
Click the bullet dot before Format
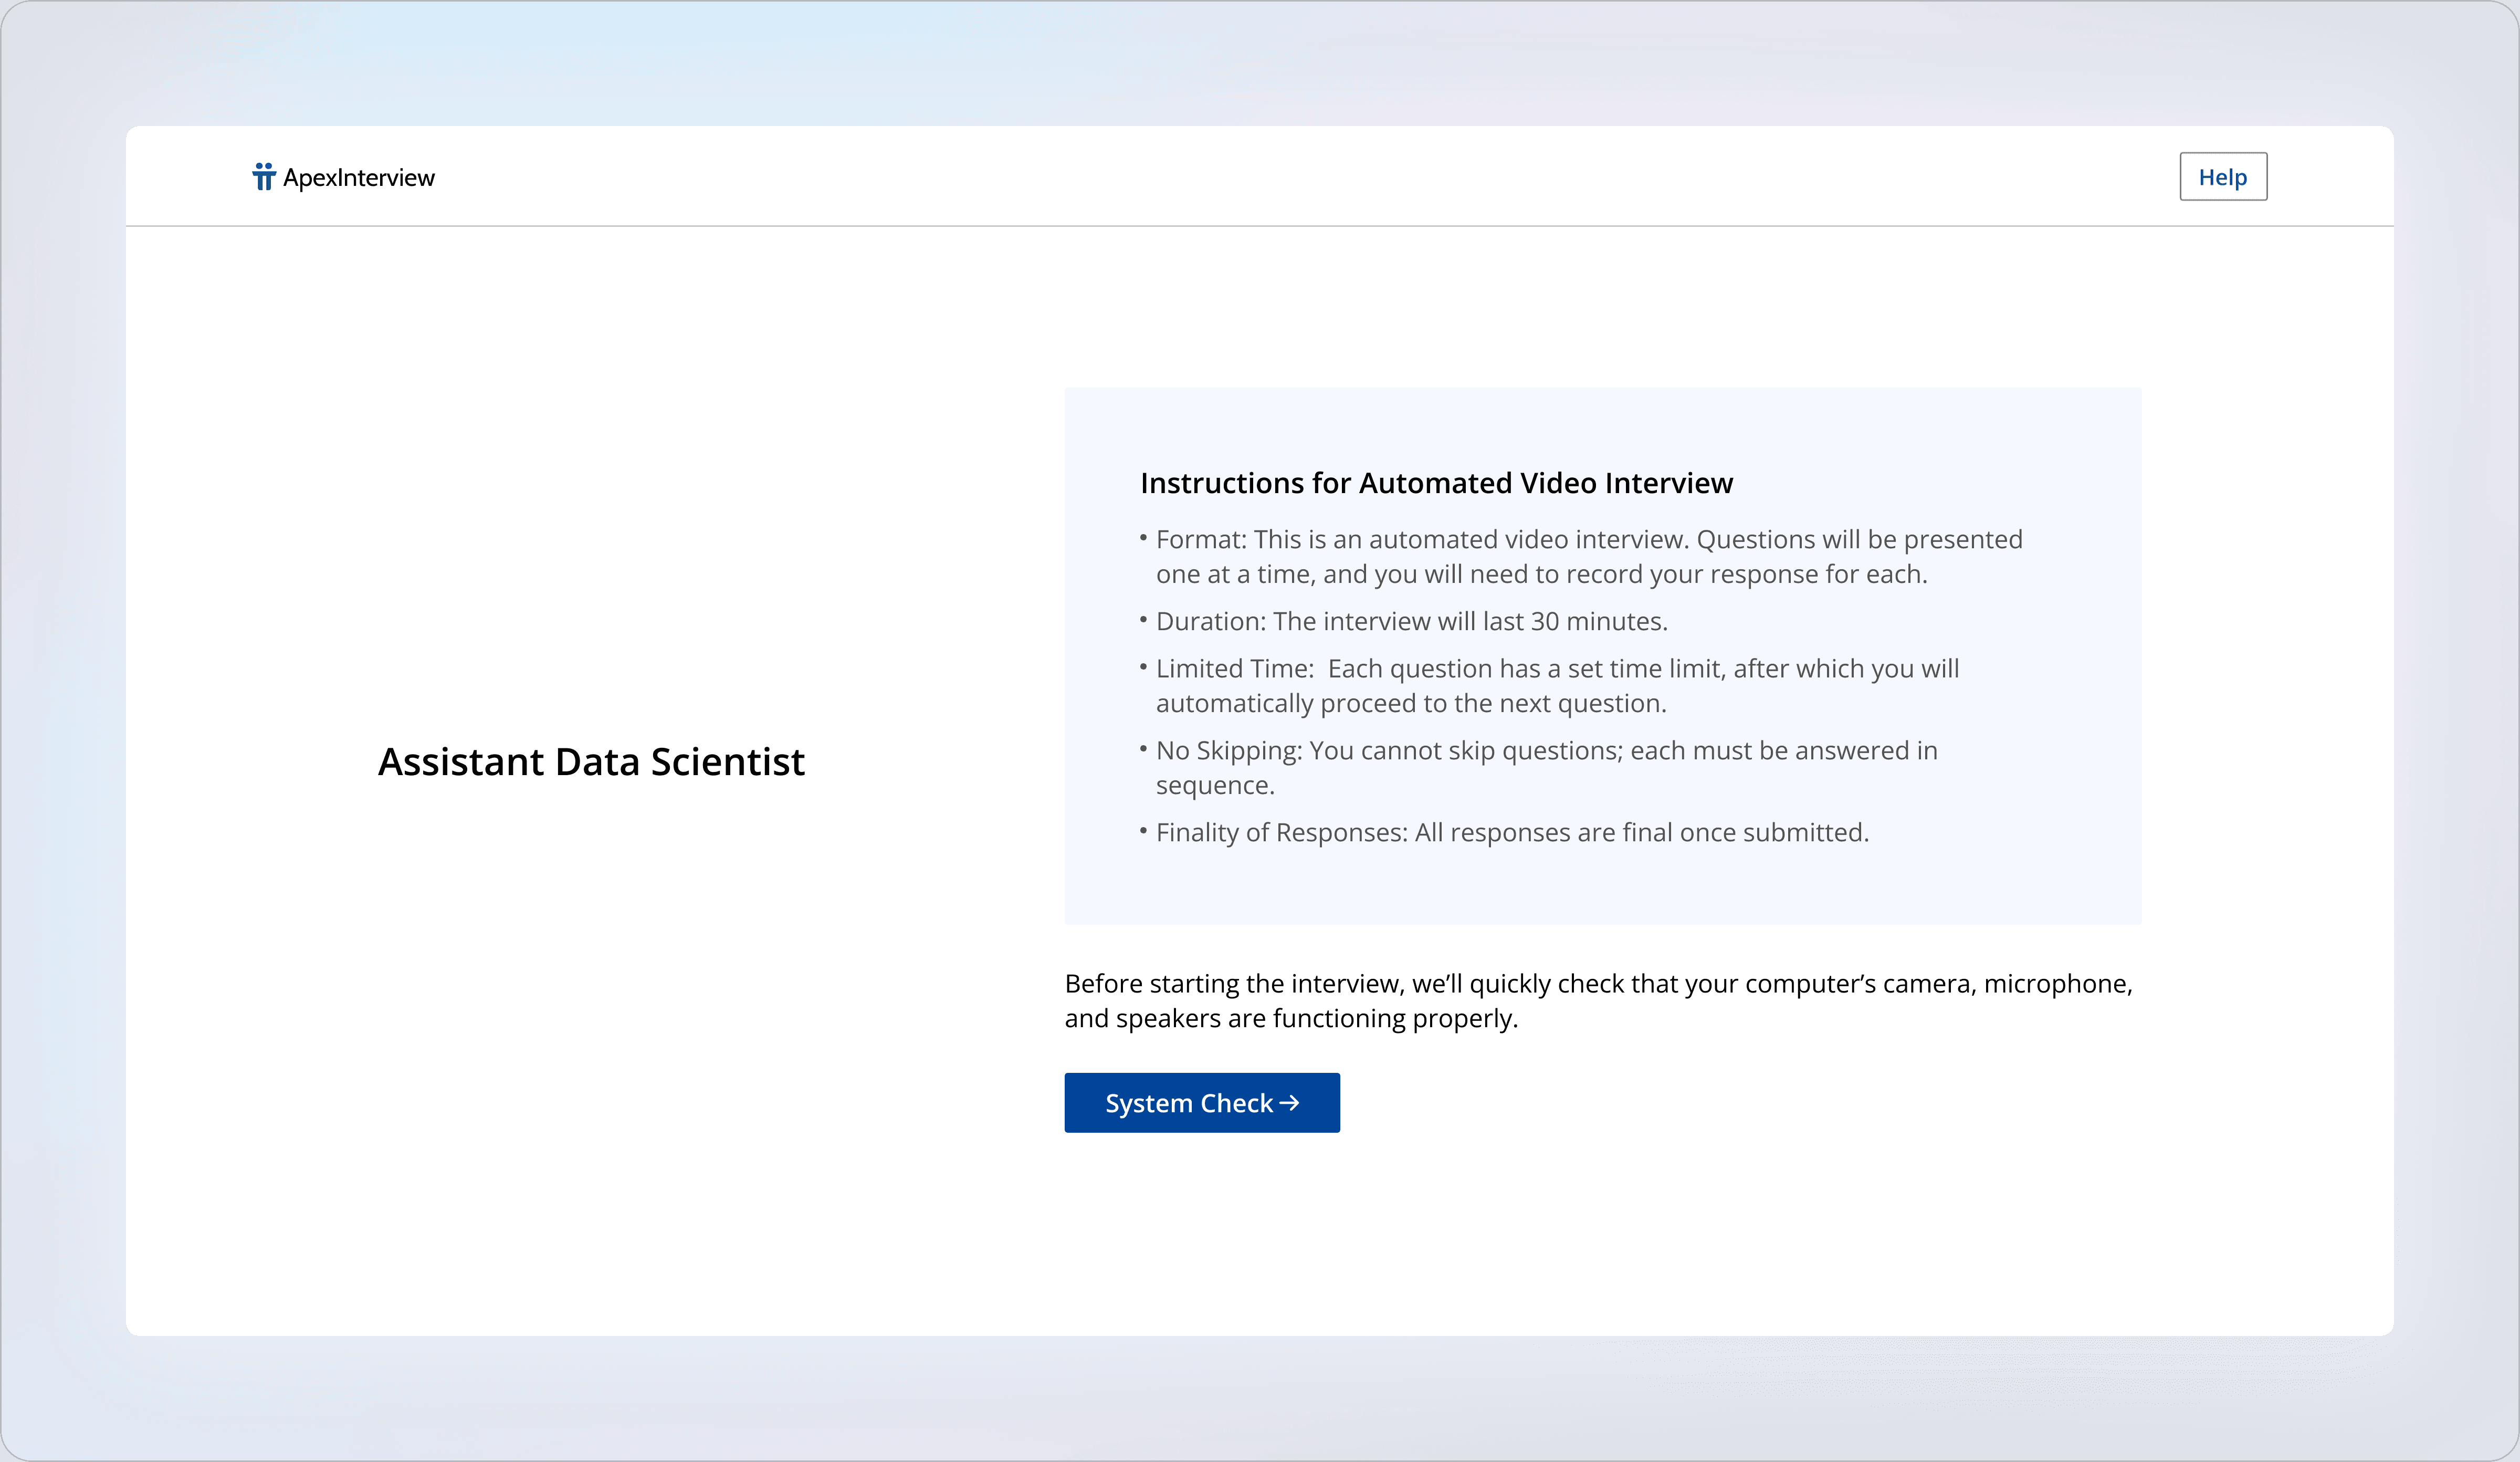coord(1143,538)
